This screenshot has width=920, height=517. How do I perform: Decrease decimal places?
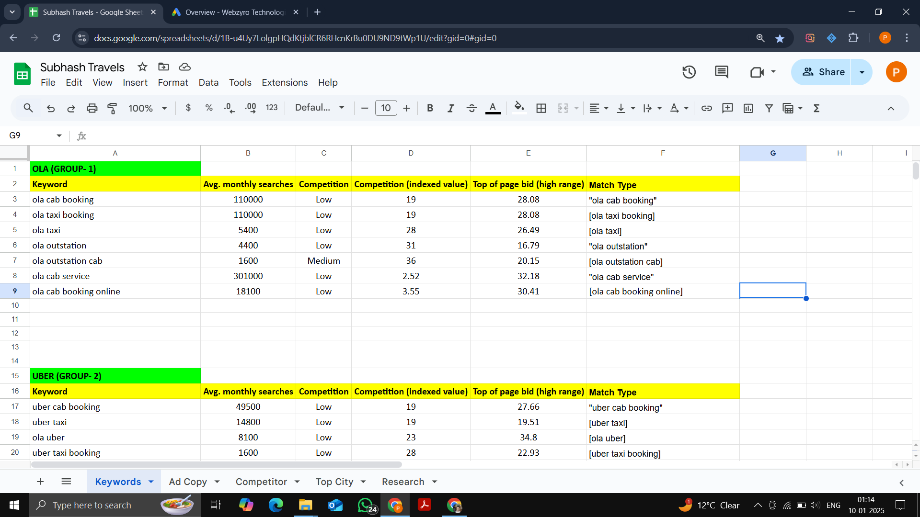point(230,108)
